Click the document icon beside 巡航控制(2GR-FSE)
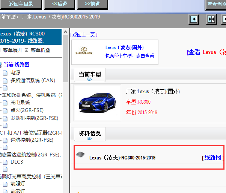226x193 pixels. (5, 140)
